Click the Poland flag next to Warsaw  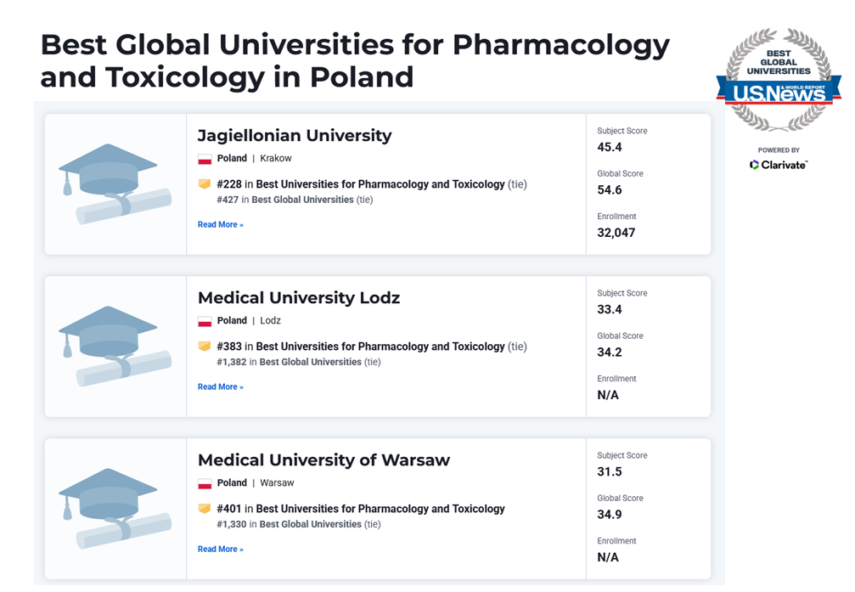click(205, 483)
